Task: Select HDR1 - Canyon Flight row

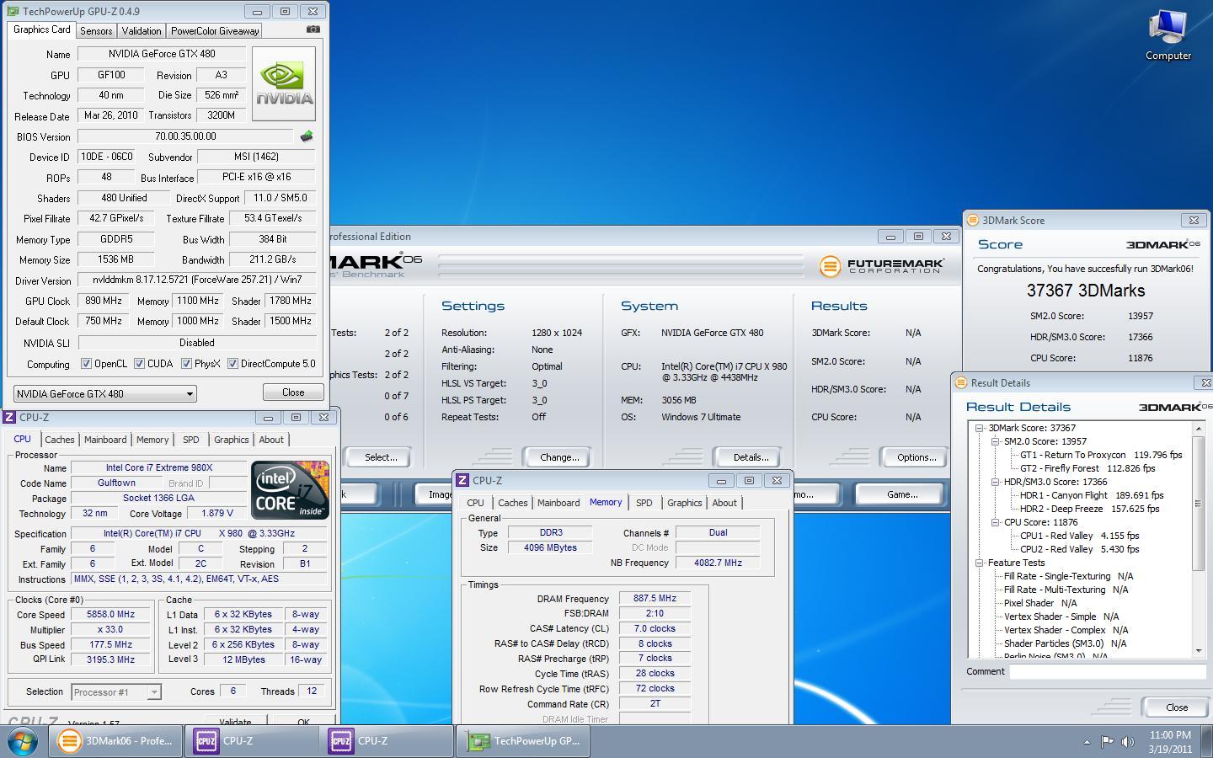Action: coord(1092,495)
